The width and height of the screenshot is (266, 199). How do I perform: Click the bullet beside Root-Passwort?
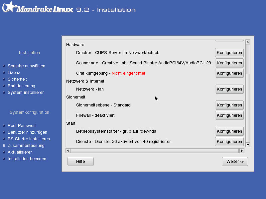(x=4, y=126)
